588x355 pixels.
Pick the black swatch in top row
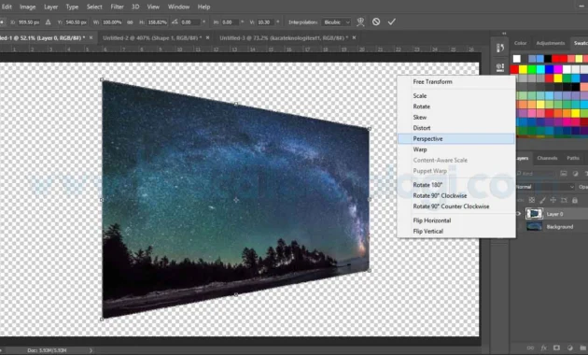pos(548,59)
